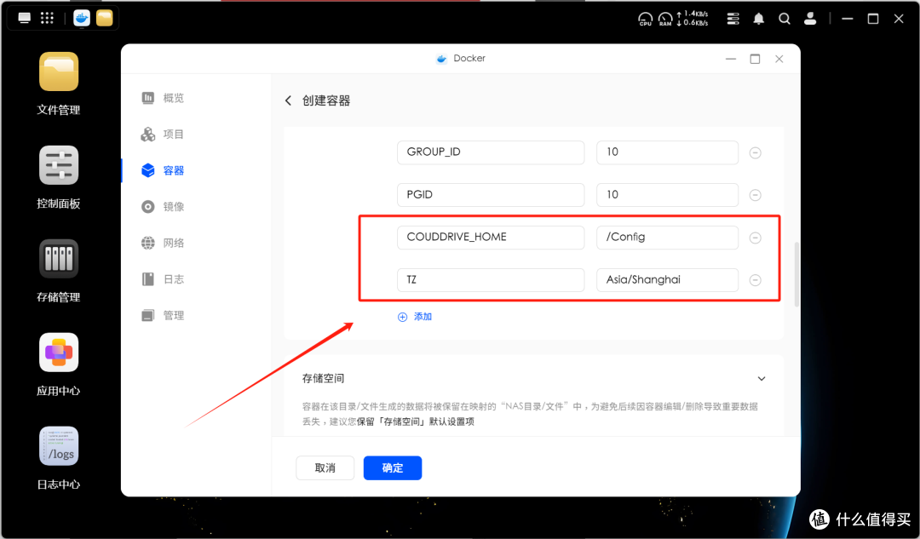Click the RAM usage indicator
The height and width of the screenshot is (539, 920).
pos(665,19)
